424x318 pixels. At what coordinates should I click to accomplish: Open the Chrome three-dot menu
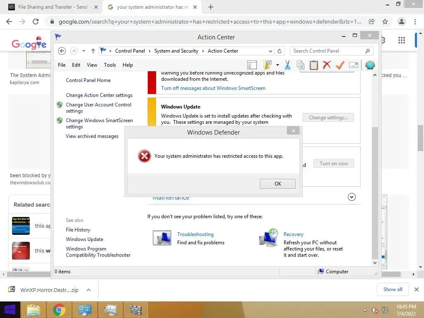415,22
